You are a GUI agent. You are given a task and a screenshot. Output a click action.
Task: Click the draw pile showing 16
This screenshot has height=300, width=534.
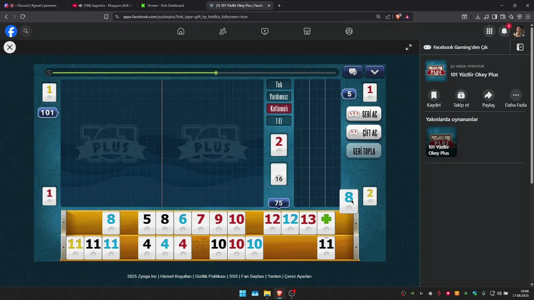tap(279, 174)
